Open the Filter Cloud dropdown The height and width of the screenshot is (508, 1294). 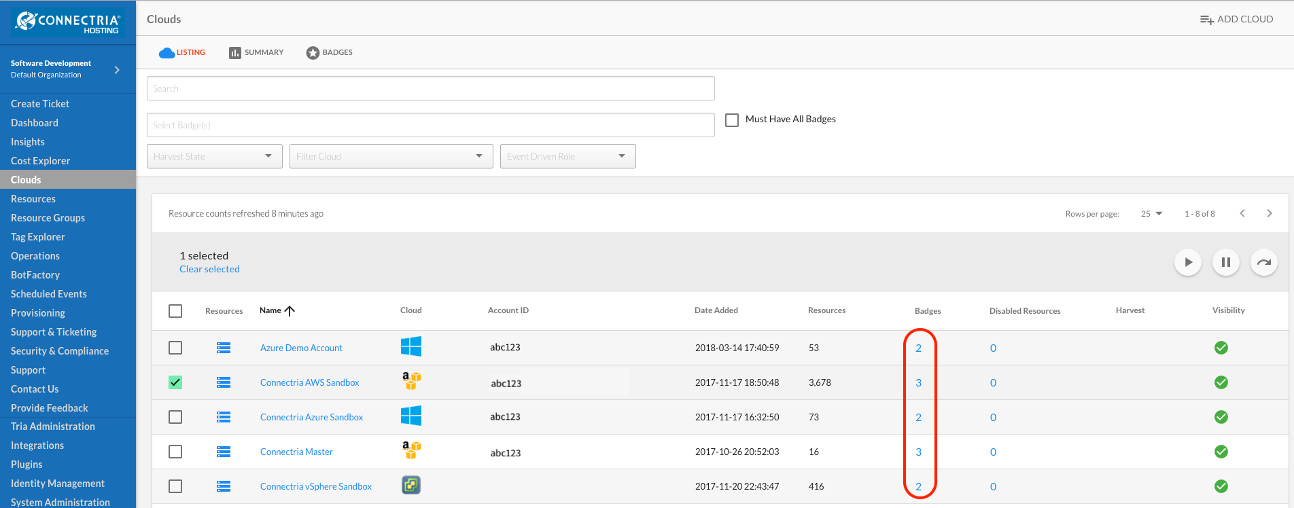(391, 156)
